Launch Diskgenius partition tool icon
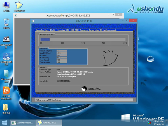Screen dimensions: 168x126 tap(6, 93)
